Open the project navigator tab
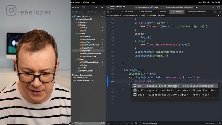Image resolution: width=222 pixels, height=125 pixels. click(73, 12)
